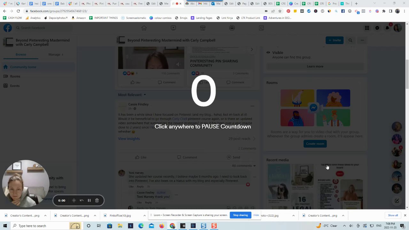
Task: Open Community home in sidebar
Action: (x=38, y=67)
